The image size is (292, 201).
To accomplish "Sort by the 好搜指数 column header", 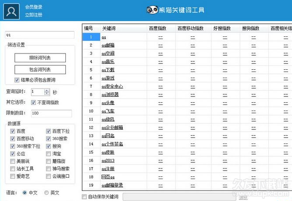I will pyautogui.click(x=225, y=29).
